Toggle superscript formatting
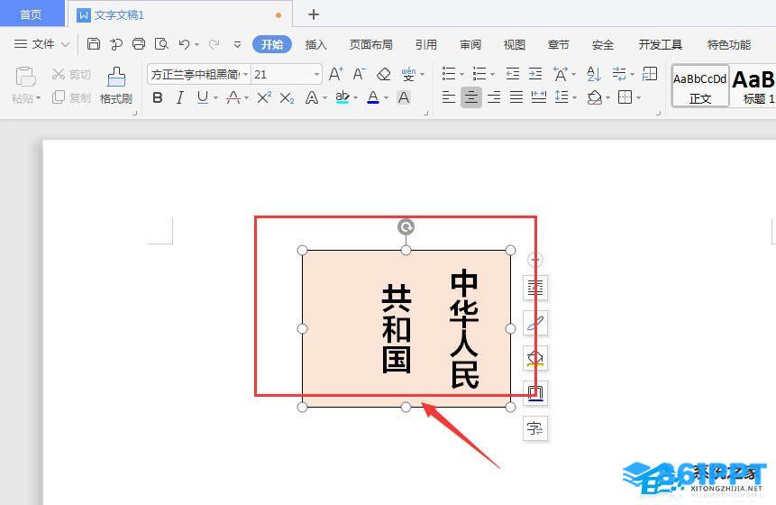Viewport: 776px width, 505px height. click(x=264, y=97)
